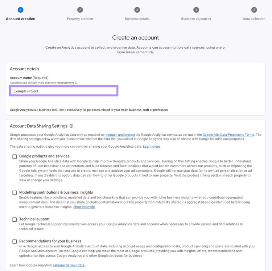The height and width of the screenshot is (271, 272).
Task: Open the safeguards your data link
Action: pyautogui.click(x=69, y=265)
